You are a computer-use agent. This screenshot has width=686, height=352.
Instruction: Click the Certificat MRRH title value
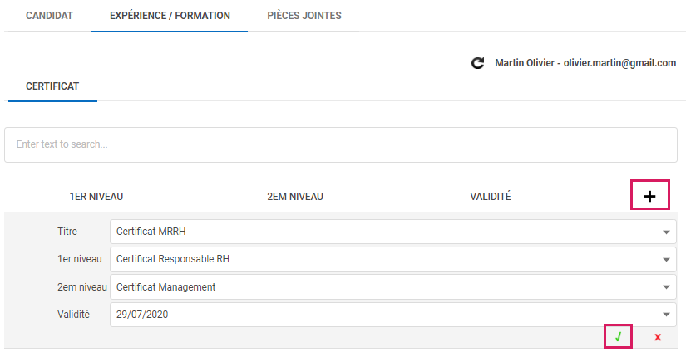[x=157, y=232]
